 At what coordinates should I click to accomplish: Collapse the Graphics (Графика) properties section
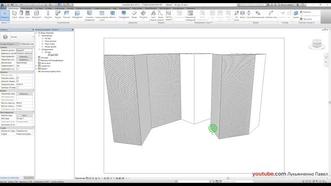[33, 47]
